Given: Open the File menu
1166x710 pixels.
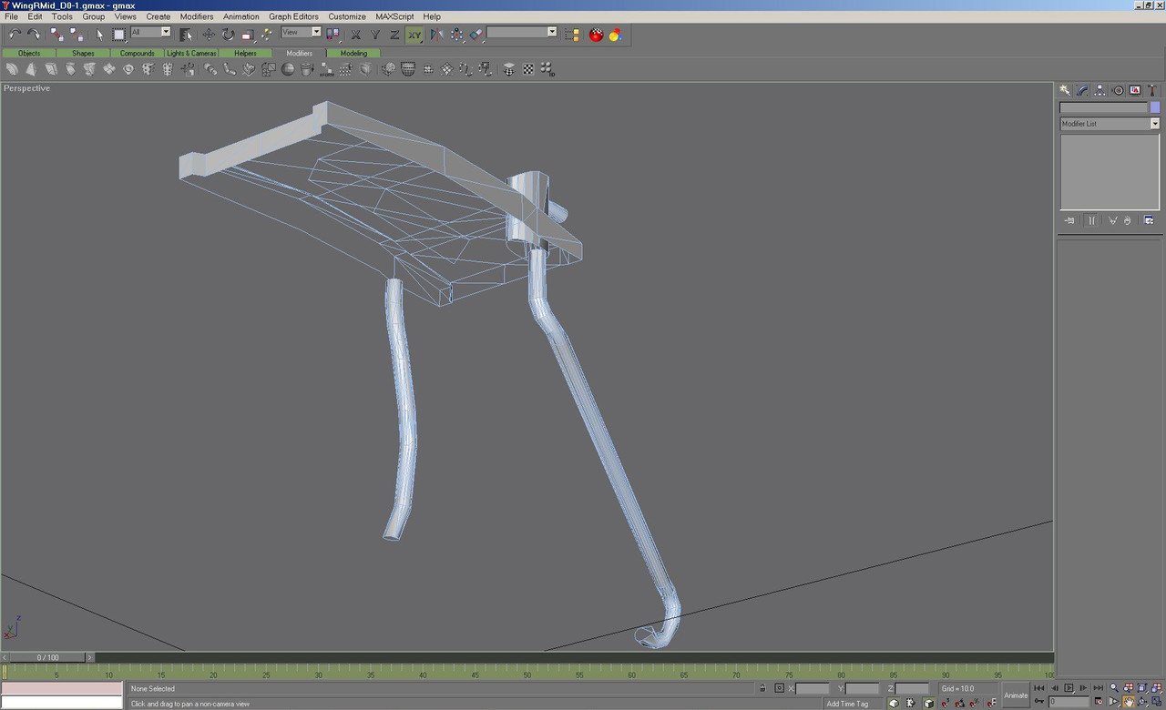Looking at the screenshot, I should pyautogui.click(x=11, y=16).
